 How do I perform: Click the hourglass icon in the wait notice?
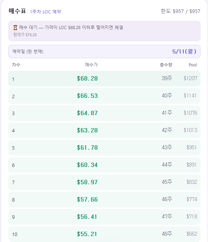tap(15, 27)
